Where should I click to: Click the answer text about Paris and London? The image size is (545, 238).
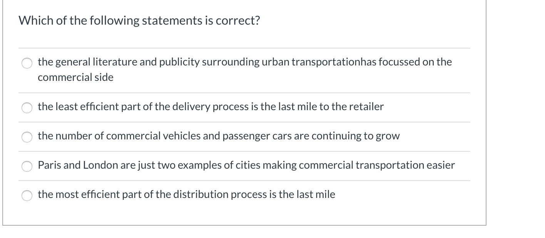coord(246,165)
